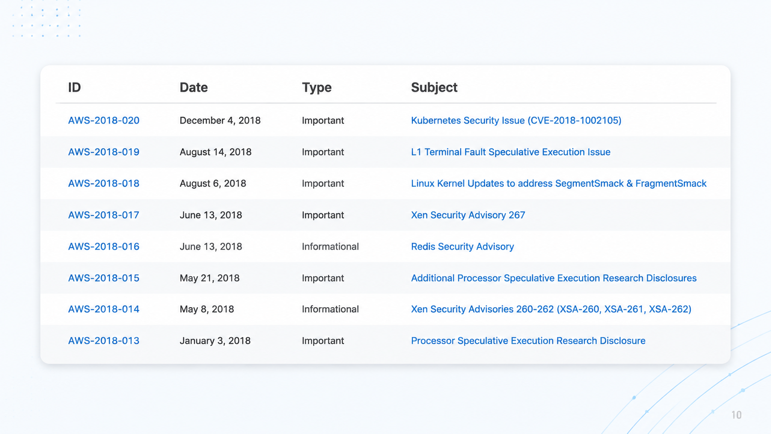Select the date January 3, 2018
The width and height of the screenshot is (771, 434).
(215, 340)
